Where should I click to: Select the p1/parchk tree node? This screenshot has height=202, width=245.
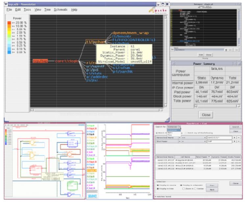point(123,71)
